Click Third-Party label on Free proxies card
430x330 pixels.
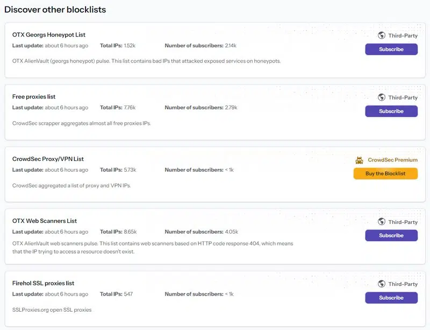(x=403, y=97)
